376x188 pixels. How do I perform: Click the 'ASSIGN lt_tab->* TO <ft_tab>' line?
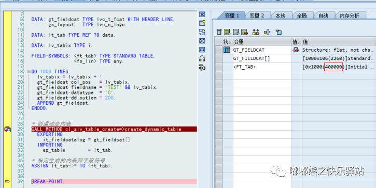coord(72,166)
